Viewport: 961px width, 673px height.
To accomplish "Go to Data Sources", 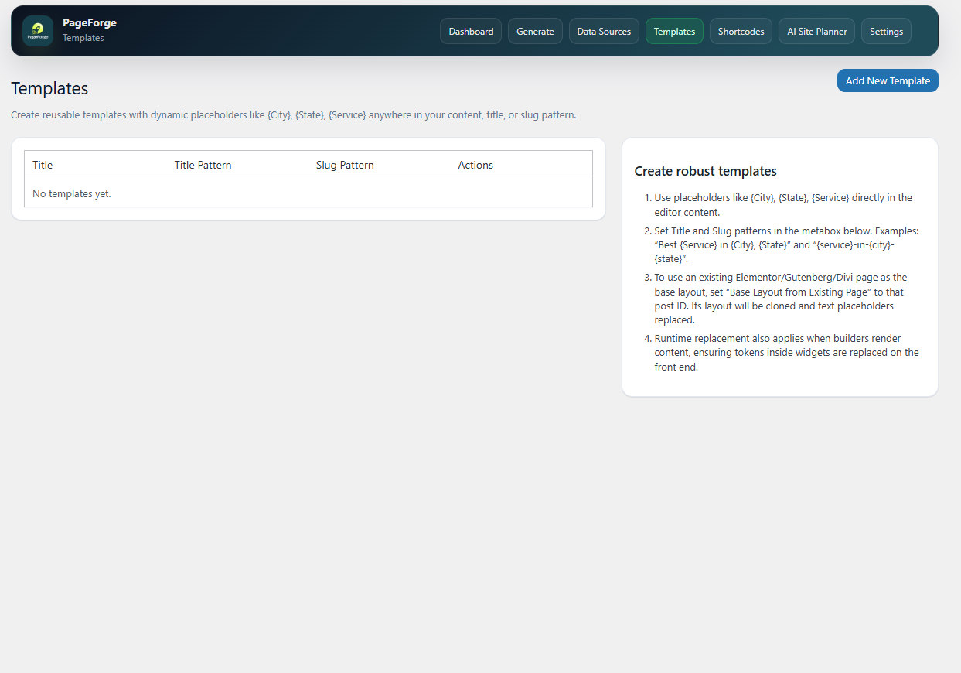I will [x=604, y=31].
